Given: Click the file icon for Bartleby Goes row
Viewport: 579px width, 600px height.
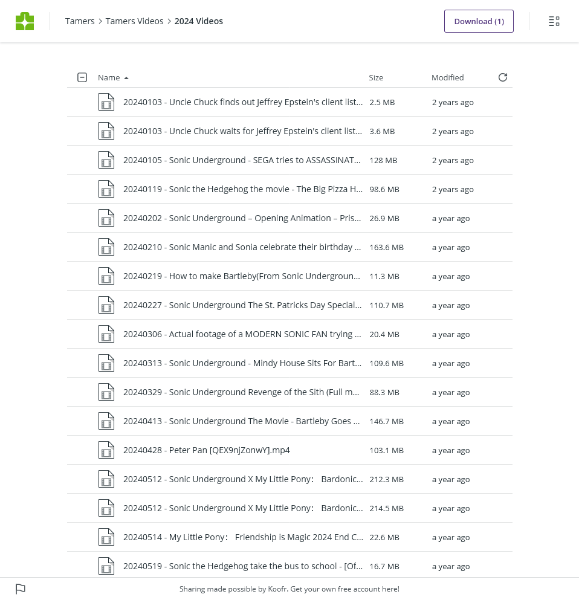Looking at the screenshot, I should click(106, 421).
